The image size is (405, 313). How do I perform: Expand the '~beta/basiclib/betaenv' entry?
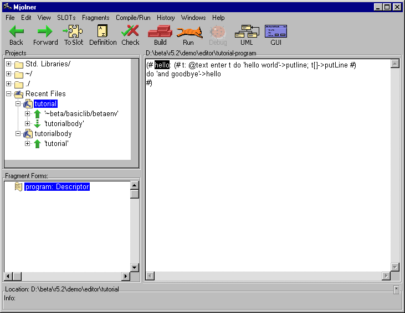pyautogui.click(x=28, y=114)
